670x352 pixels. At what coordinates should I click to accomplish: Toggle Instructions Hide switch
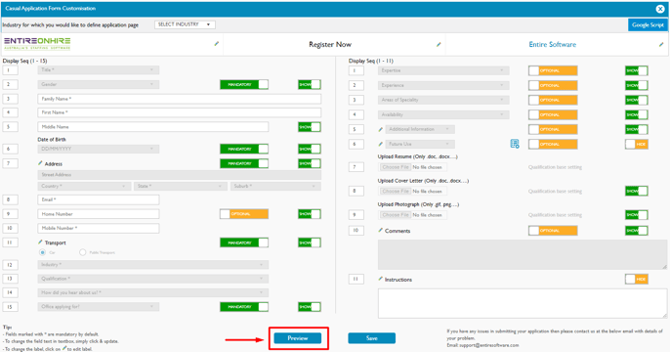point(637,280)
